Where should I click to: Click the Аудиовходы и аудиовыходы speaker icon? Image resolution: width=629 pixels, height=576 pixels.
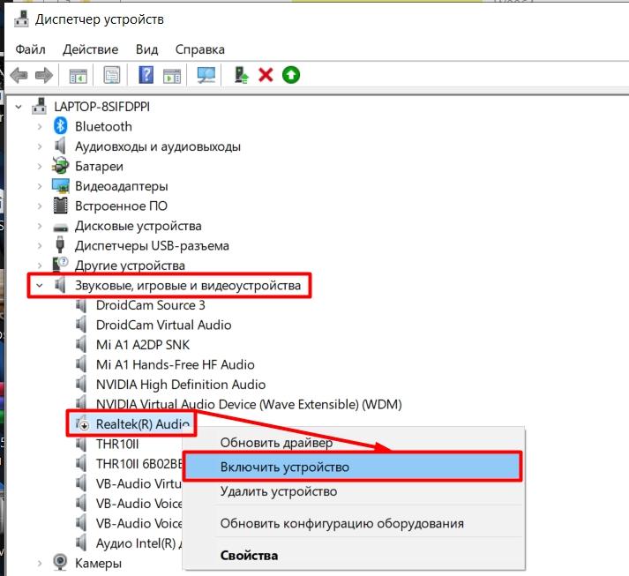60,146
